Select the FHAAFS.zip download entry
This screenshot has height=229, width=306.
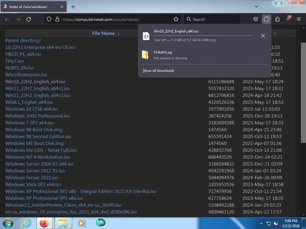(204, 55)
